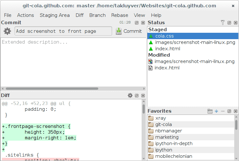Open the ipython-in-depth favorite
Viewport: 239px width, 161px height.
(x=191, y=143)
